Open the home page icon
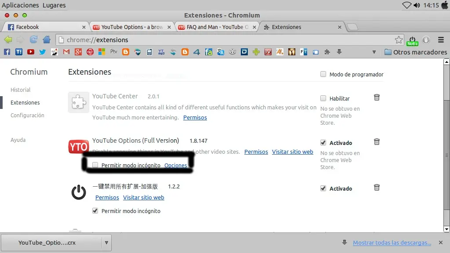 click(47, 40)
